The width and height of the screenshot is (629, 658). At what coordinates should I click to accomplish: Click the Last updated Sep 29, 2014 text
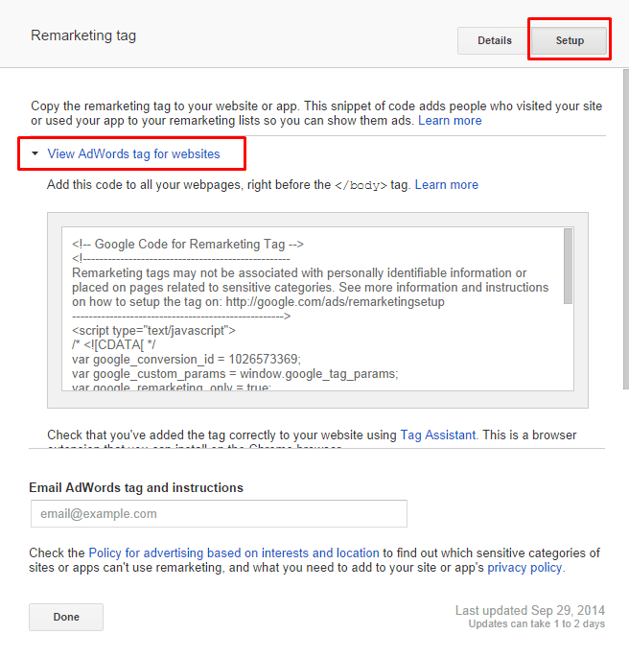pos(530,610)
